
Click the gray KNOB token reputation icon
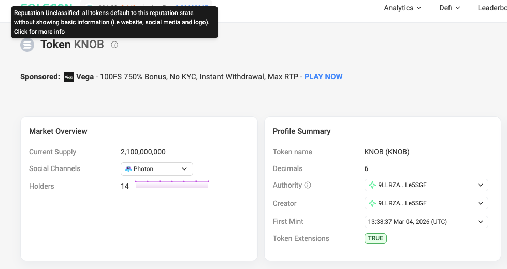[x=27, y=45]
